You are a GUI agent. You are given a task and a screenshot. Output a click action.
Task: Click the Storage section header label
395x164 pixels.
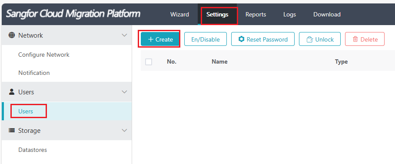click(x=29, y=131)
